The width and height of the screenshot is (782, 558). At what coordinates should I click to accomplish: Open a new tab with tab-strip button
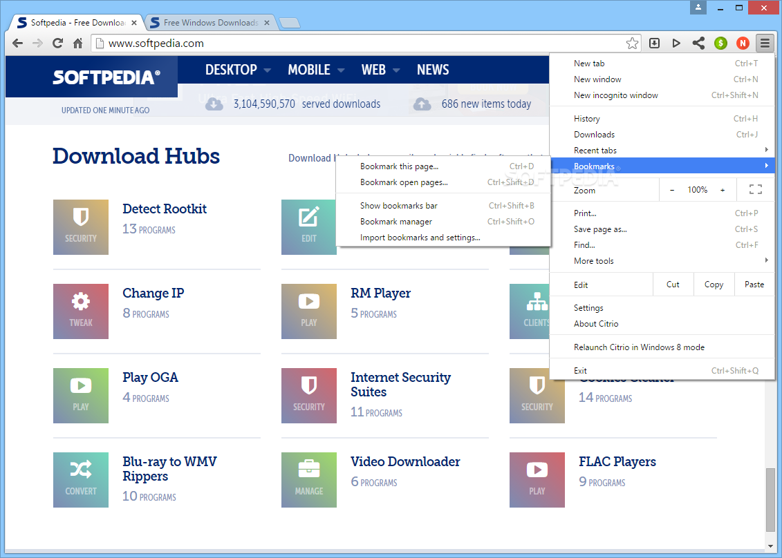coord(289,23)
